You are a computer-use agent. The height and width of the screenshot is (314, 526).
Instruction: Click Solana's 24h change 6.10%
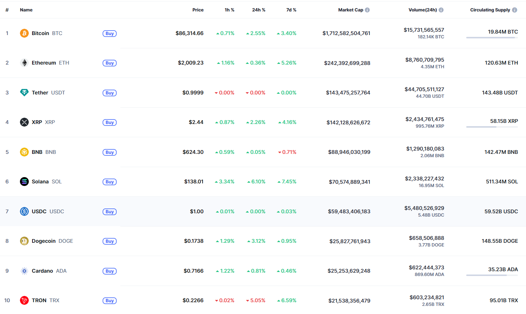256,182
